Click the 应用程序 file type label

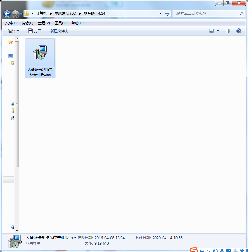click(33, 243)
